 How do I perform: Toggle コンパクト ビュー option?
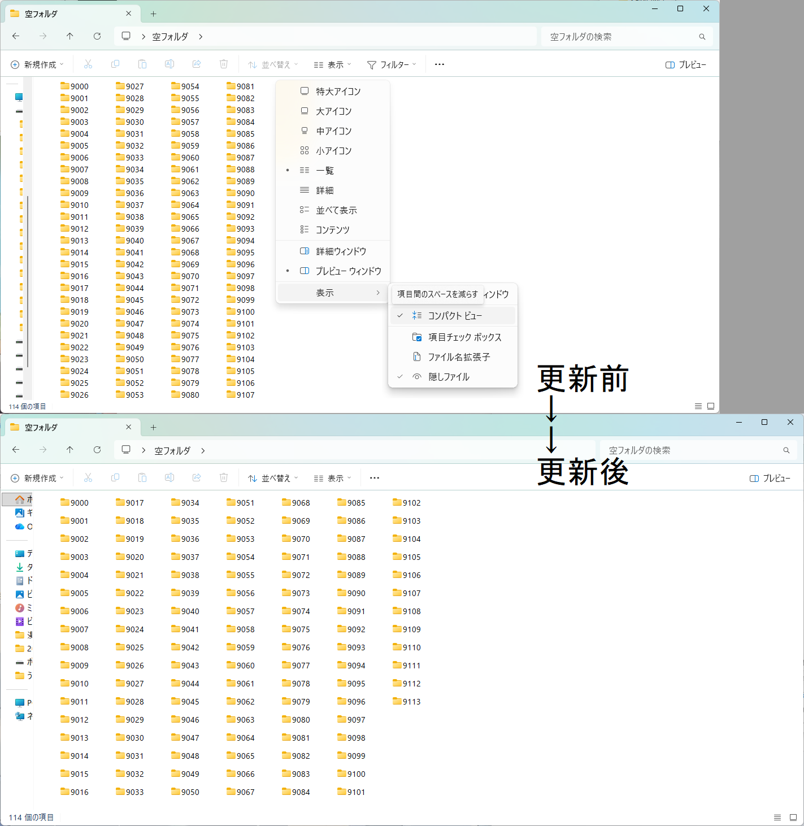[x=453, y=316]
